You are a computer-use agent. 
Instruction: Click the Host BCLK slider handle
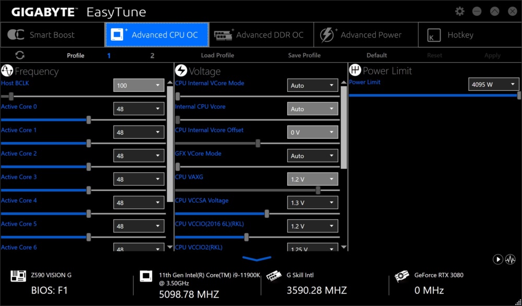pyautogui.click(x=11, y=97)
